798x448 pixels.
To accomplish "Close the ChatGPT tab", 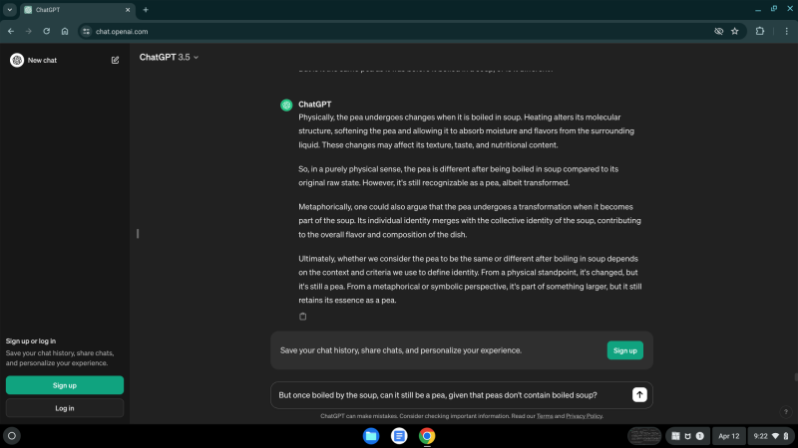I will click(128, 10).
